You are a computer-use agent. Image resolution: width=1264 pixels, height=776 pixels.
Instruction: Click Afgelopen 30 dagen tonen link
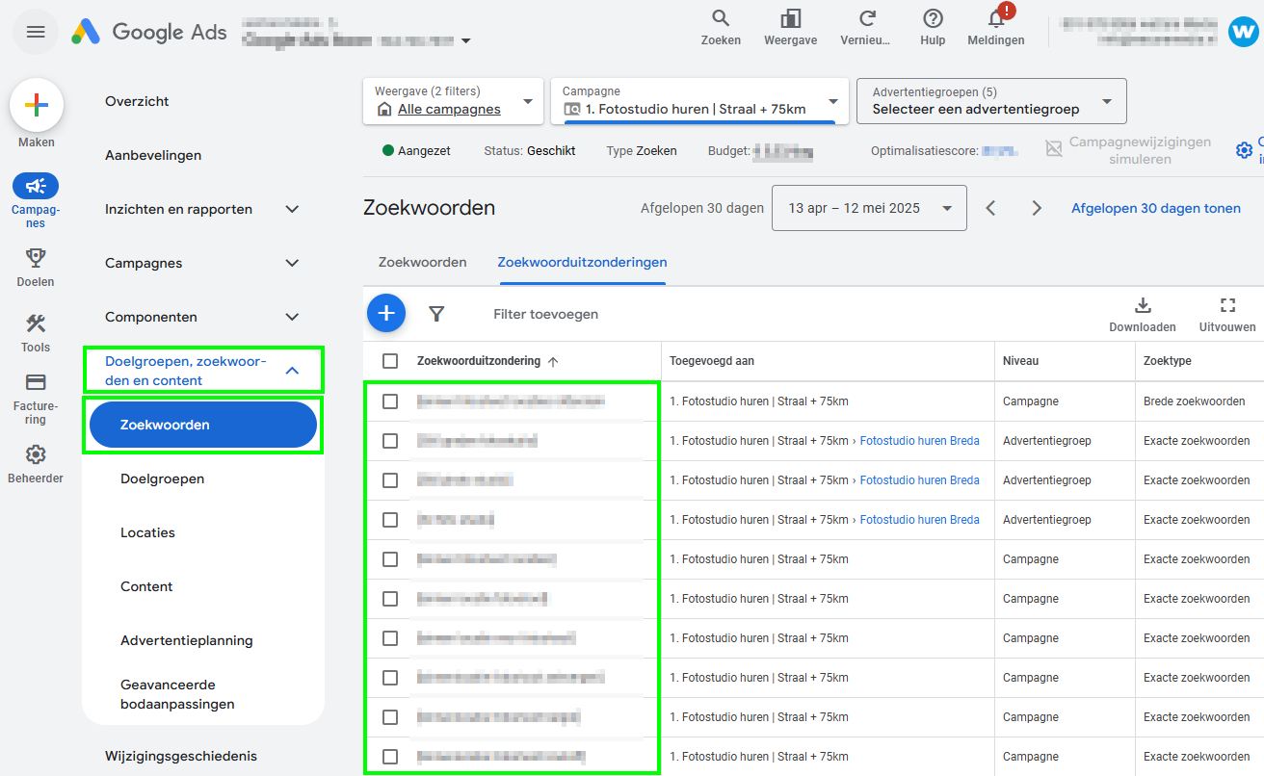click(x=1156, y=208)
